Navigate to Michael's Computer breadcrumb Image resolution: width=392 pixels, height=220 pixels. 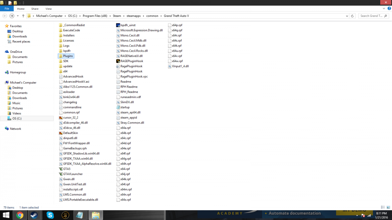(49, 16)
